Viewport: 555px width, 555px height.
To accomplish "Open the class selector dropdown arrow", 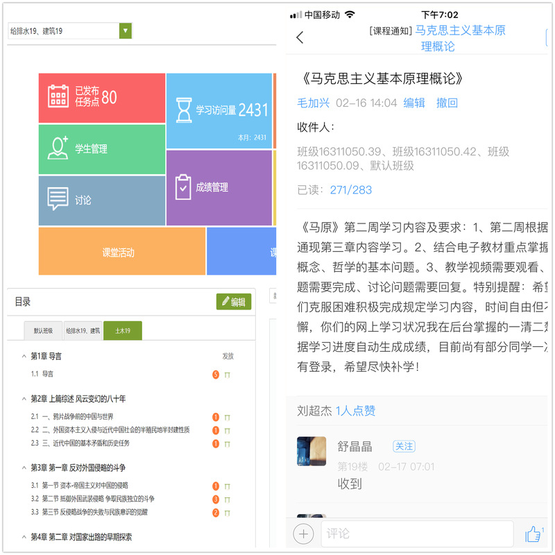I will [126, 31].
